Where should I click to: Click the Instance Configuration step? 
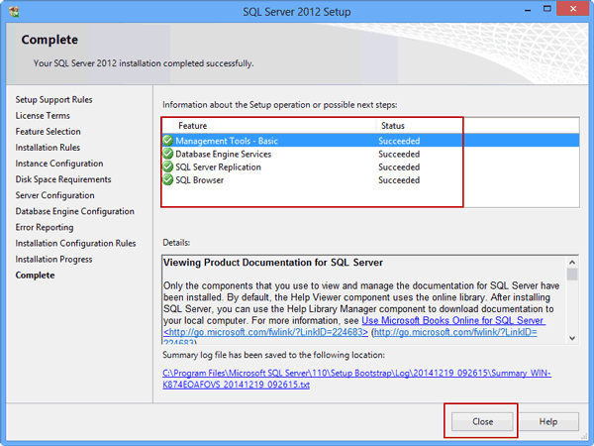click(x=59, y=164)
